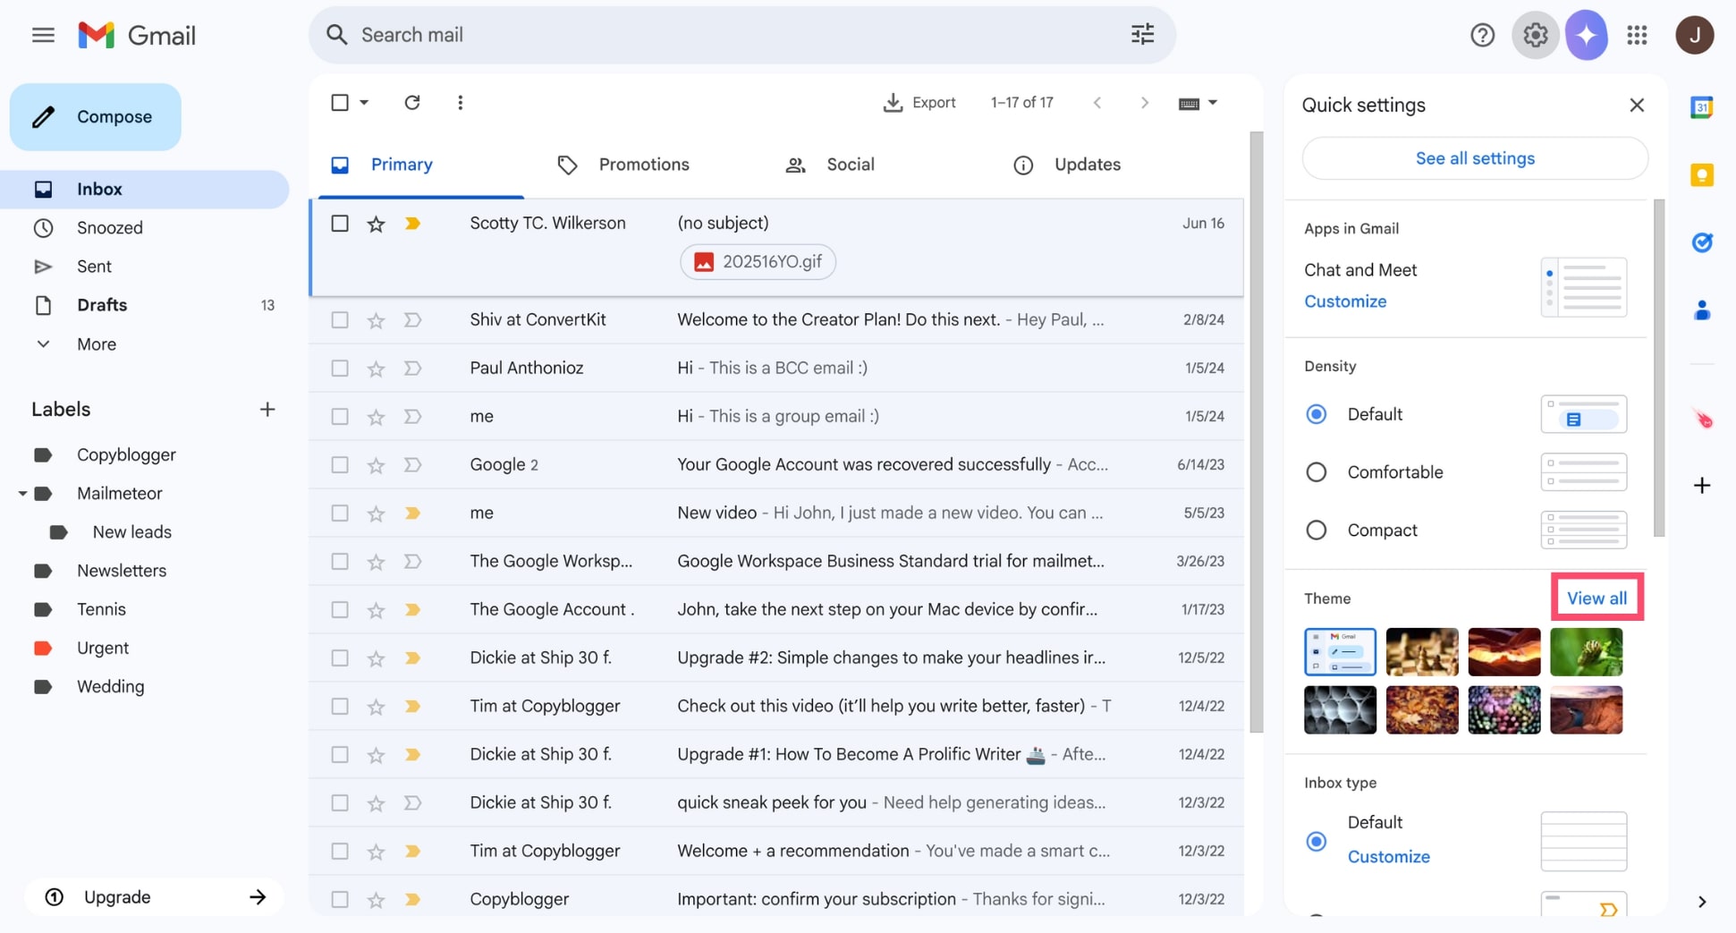Screen dimensions: 1736x933
Task: Check the Google 2 email checkbox
Action: click(x=339, y=465)
